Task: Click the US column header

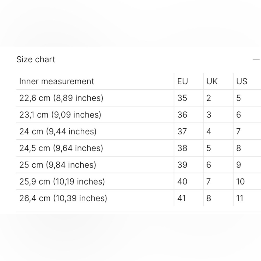Action: click(242, 81)
